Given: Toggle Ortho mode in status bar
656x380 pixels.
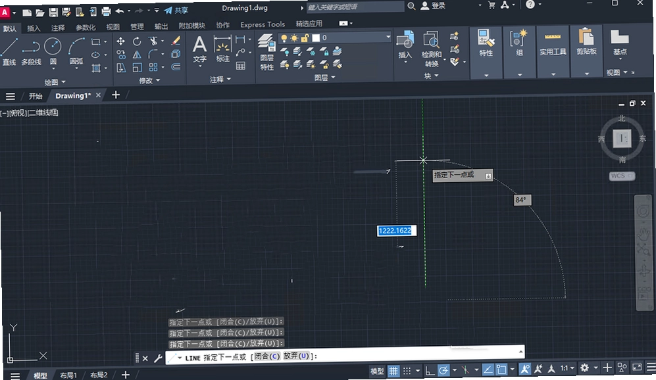Looking at the screenshot, I should [430, 370].
